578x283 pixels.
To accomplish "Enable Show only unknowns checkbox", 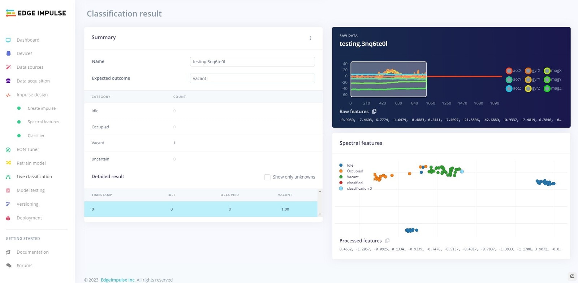I will pyautogui.click(x=267, y=177).
